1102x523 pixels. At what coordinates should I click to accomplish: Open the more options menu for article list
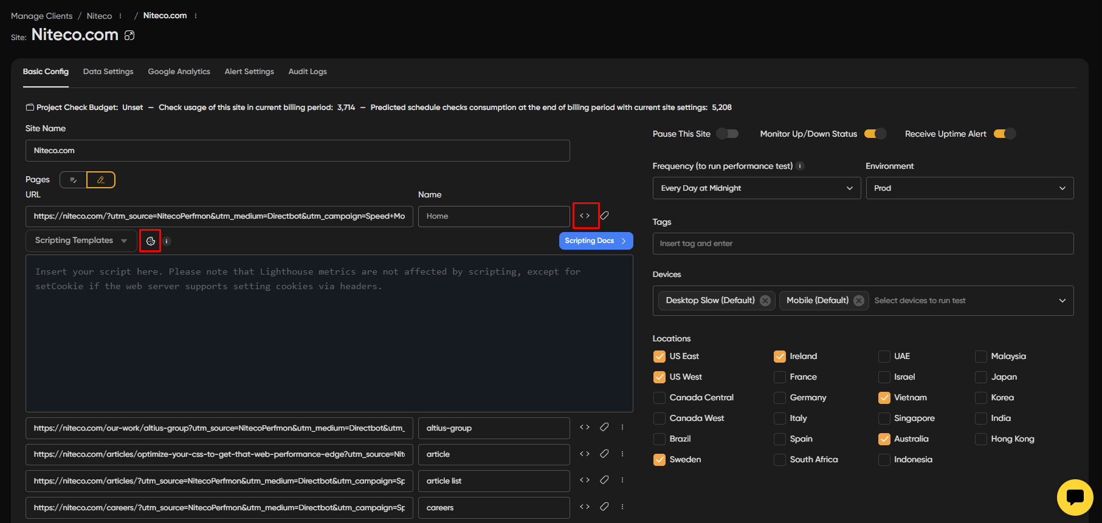622,480
